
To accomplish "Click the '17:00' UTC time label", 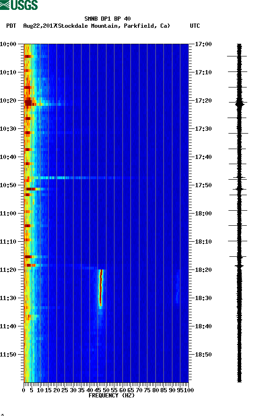I will [203, 44].
